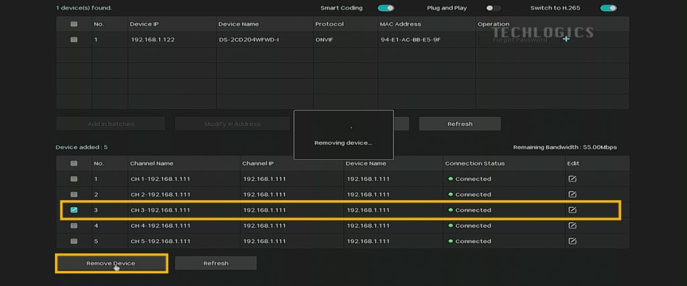Viewport: 687px width, 286px height.
Task: Tick the checkbox for channel 1
Action: point(74,179)
